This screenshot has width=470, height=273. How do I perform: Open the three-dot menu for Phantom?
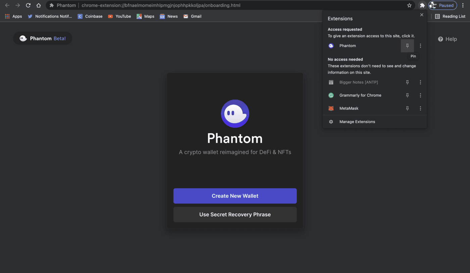pos(420,46)
